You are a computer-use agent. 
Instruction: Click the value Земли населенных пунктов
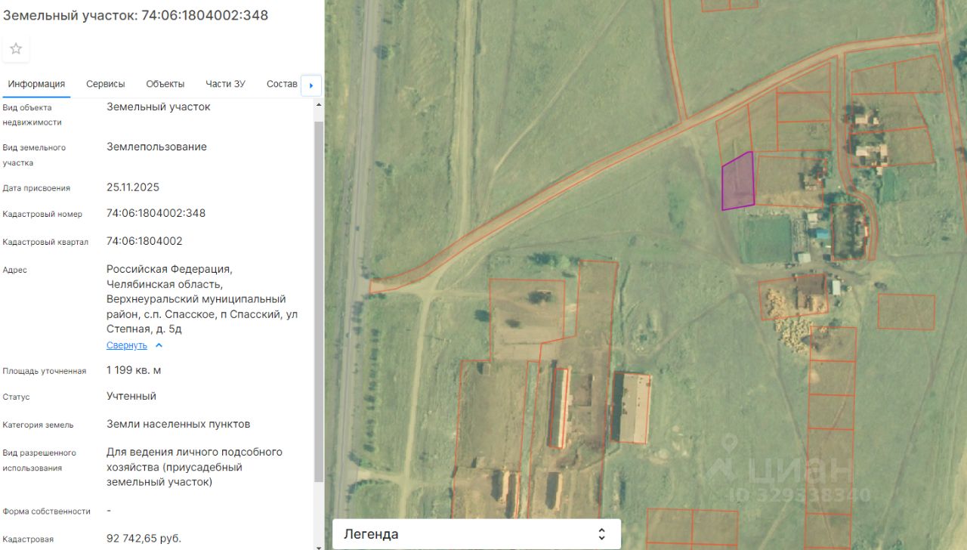coord(178,424)
